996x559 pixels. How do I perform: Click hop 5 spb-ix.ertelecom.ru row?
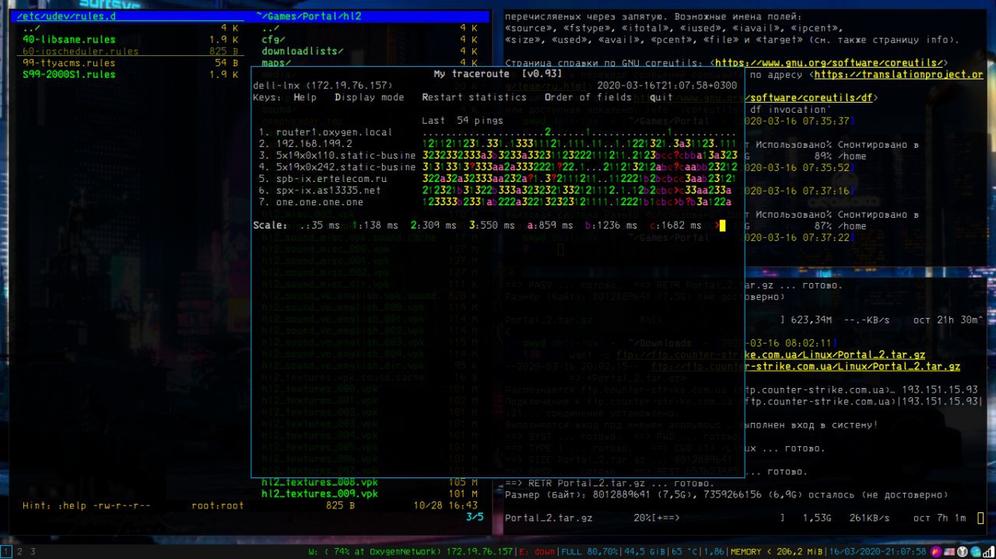tap(495, 179)
